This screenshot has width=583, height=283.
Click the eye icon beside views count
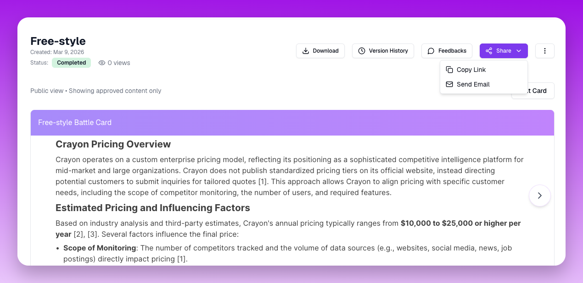pyautogui.click(x=102, y=63)
